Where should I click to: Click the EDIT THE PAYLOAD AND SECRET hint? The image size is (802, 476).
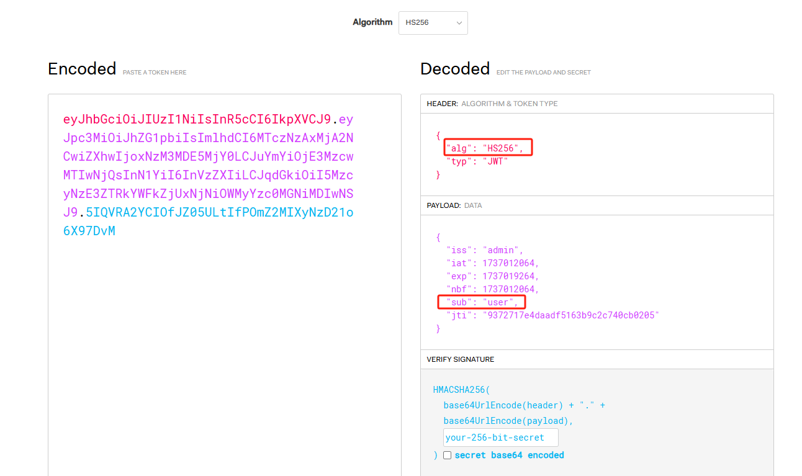click(544, 73)
